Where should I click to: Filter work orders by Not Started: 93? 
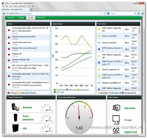pyautogui.click(x=129, y=93)
